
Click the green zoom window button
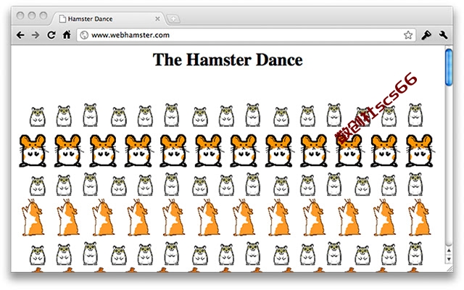click(x=43, y=15)
